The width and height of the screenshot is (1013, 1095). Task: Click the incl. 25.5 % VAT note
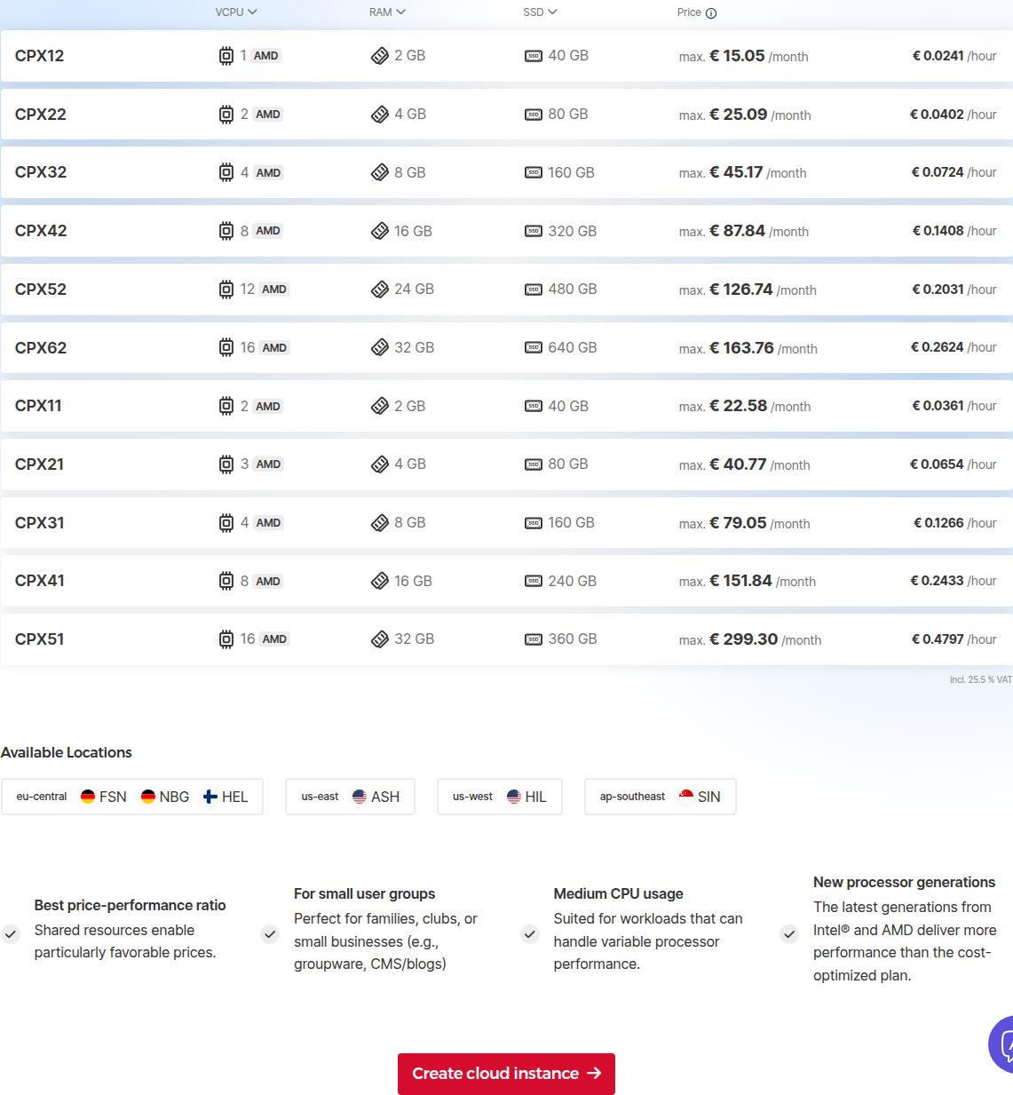pos(981,679)
